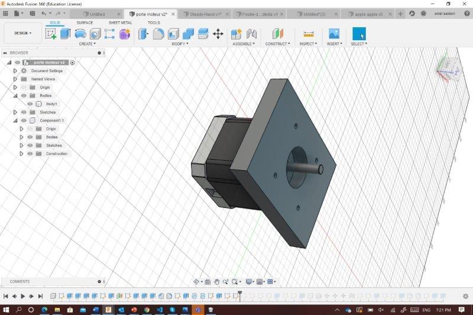Collapse the Component1:1 node
The height and width of the screenshot is (315, 473).
15,121
